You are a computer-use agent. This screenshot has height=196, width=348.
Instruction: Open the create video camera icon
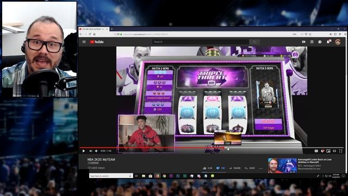303,42
